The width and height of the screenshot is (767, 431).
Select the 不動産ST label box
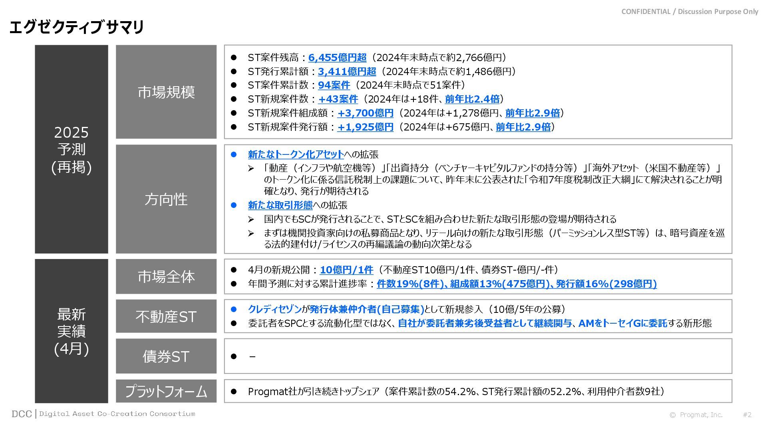pos(166,316)
